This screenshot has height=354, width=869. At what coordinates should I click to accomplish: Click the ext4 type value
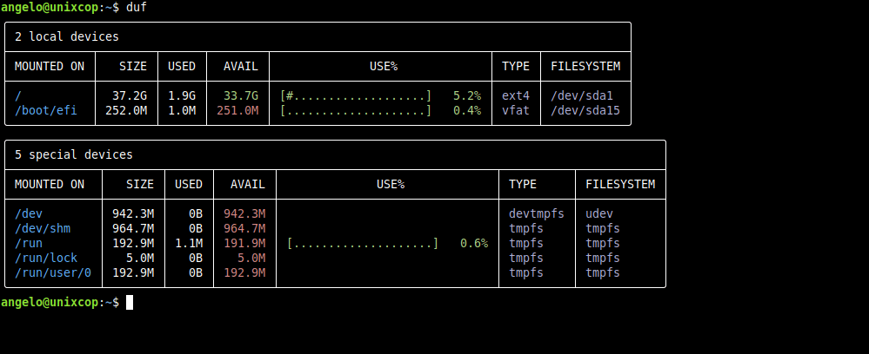516,95
